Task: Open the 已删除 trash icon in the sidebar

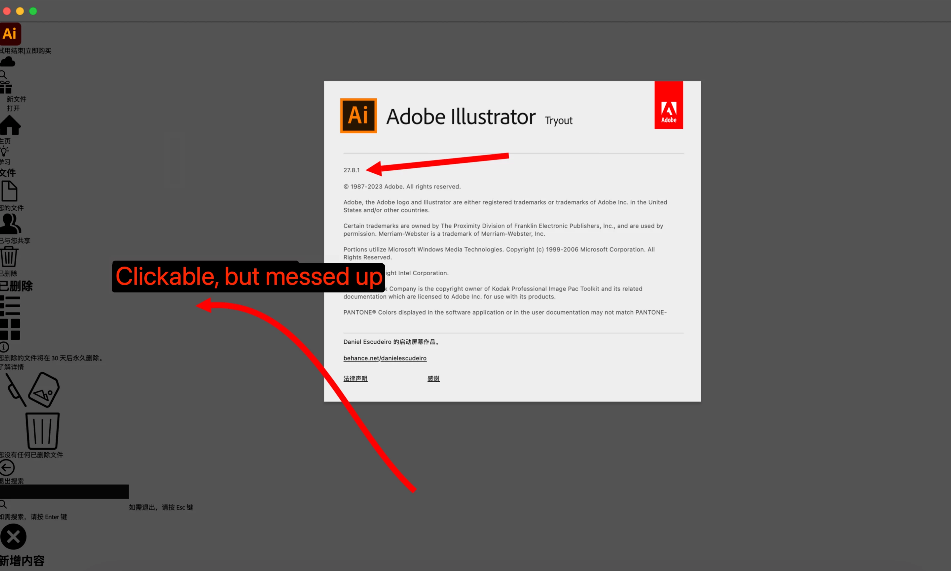Action: tap(9, 256)
